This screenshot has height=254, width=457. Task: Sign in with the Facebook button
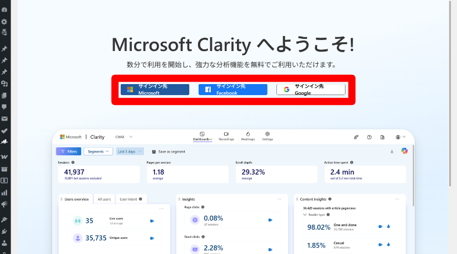tap(233, 90)
